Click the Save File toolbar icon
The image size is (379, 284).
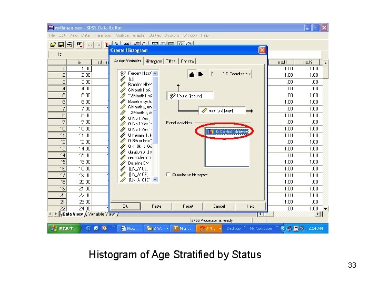(61, 45)
